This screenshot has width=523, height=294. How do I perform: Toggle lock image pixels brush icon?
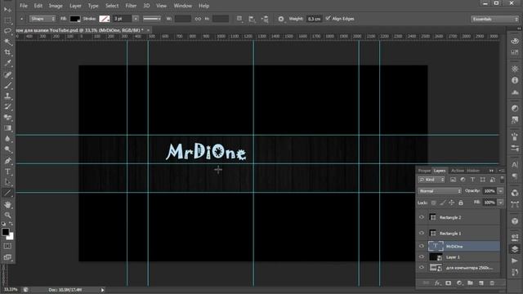[443, 203]
